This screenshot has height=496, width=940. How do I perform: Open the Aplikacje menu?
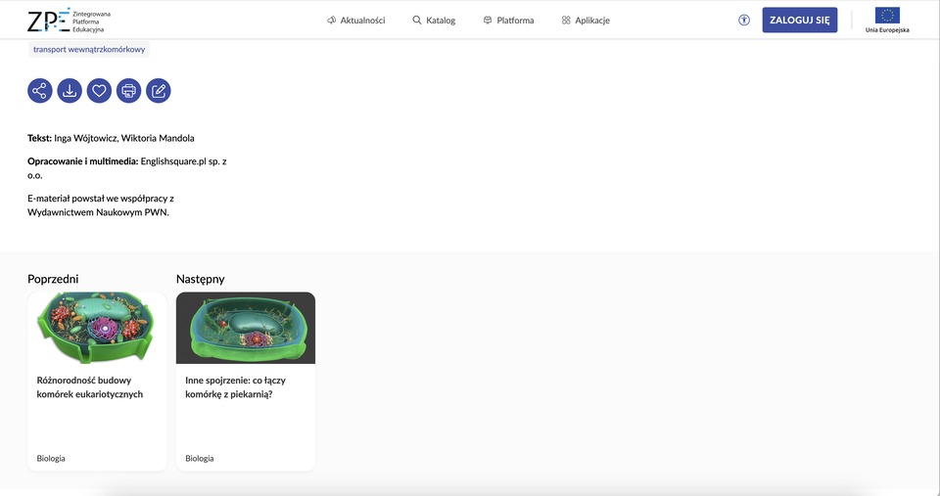click(x=586, y=21)
